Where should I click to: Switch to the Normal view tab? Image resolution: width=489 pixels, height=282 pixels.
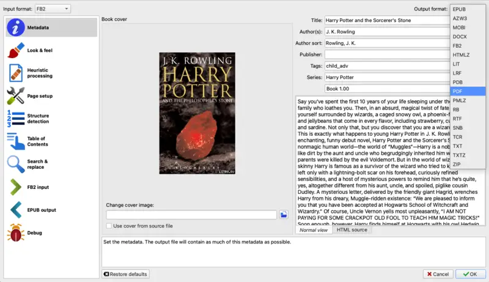(314, 230)
